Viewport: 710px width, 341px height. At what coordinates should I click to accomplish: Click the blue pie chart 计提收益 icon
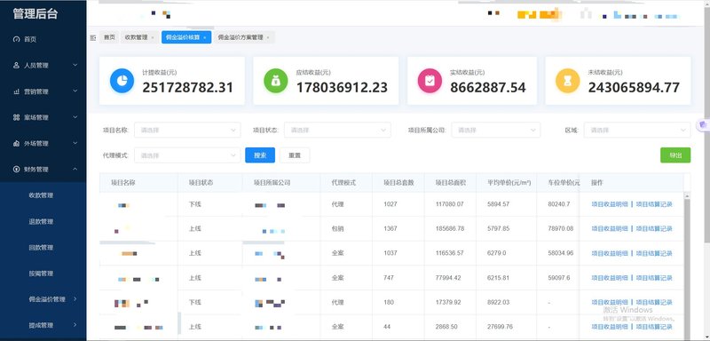point(122,81)
